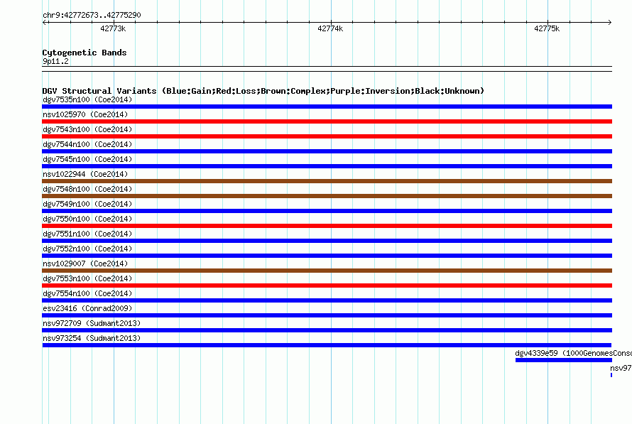Select the red bar under dgv7550n100

coord(327,226)
